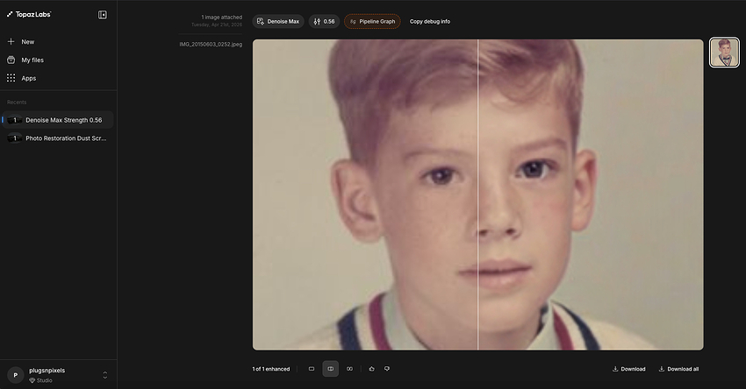Screen dimensions: 746x389
Task: Expand the plugsnpixels account menu
Action: click(x=104, y=375)
